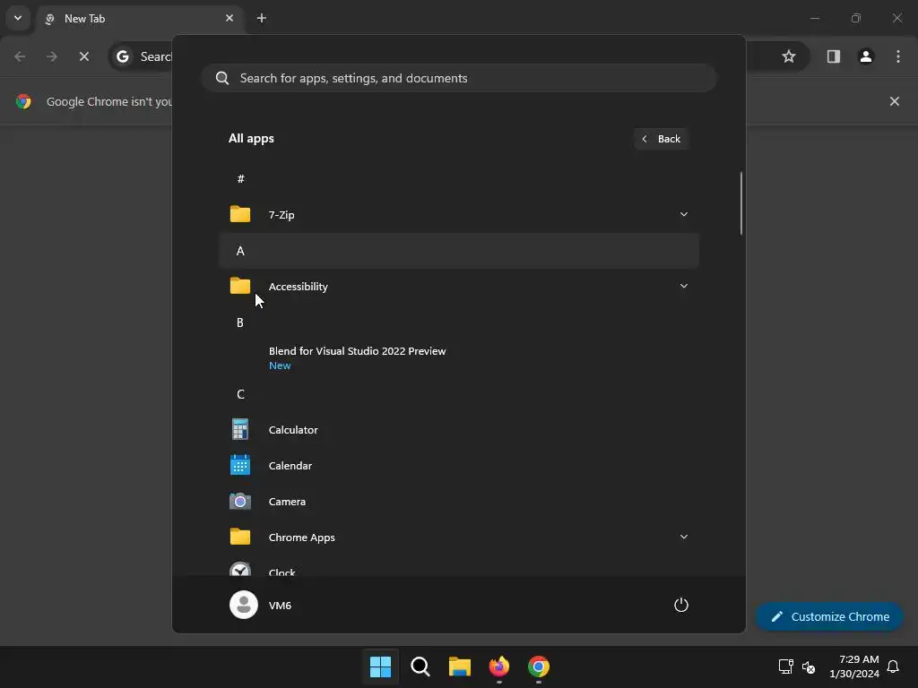Click the Google icon in Chrome address bar
Viewport: 918px width, 688px height.
click(x=122, y=56)
